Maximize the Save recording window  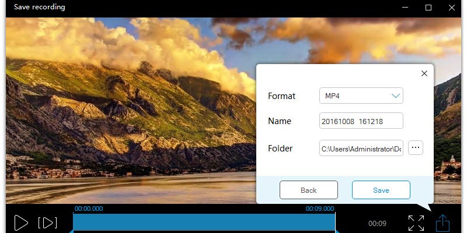[428, 8]
